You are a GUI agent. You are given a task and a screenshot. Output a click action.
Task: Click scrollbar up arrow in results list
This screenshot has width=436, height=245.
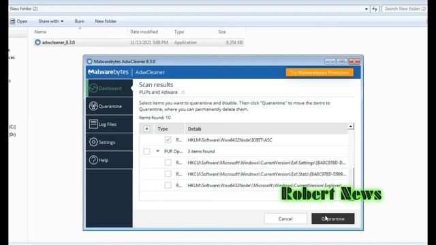[351, 127]
